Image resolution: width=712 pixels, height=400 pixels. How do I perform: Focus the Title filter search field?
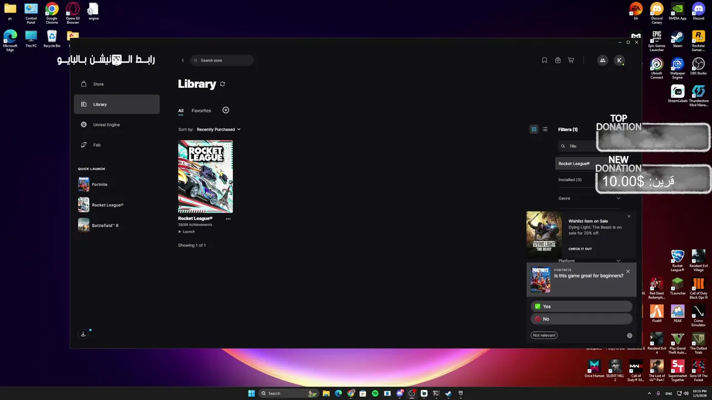(577, 146)
